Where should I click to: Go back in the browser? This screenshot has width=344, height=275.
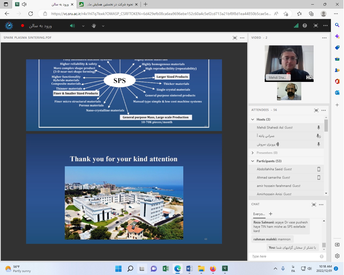7,14
